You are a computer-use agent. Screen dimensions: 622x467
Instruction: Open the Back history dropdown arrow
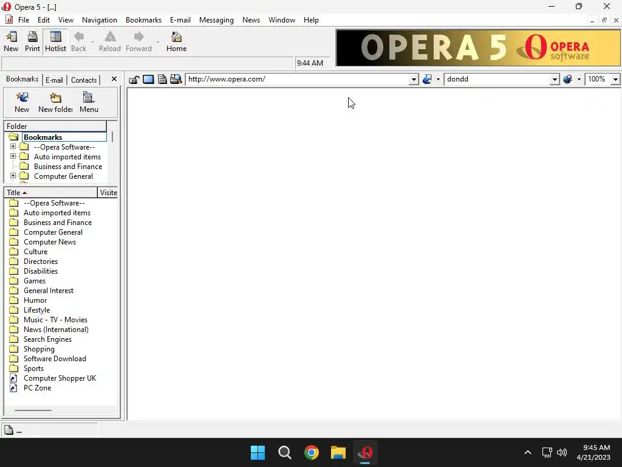pyautogui.click(x=92, y=42)
